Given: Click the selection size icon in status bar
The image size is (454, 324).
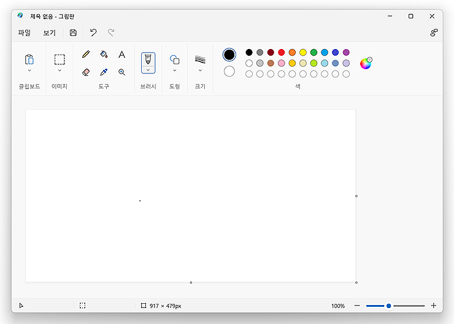Looking at the screenshot, I should pos(83,306).
